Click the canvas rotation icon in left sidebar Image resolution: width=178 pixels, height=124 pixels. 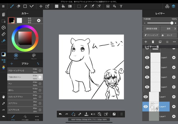coord(3,28)
